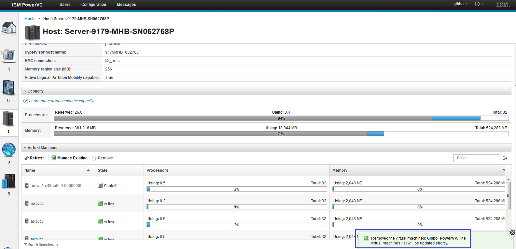Open the Configuration menu

pyautogui.click(x=94, y=5)
